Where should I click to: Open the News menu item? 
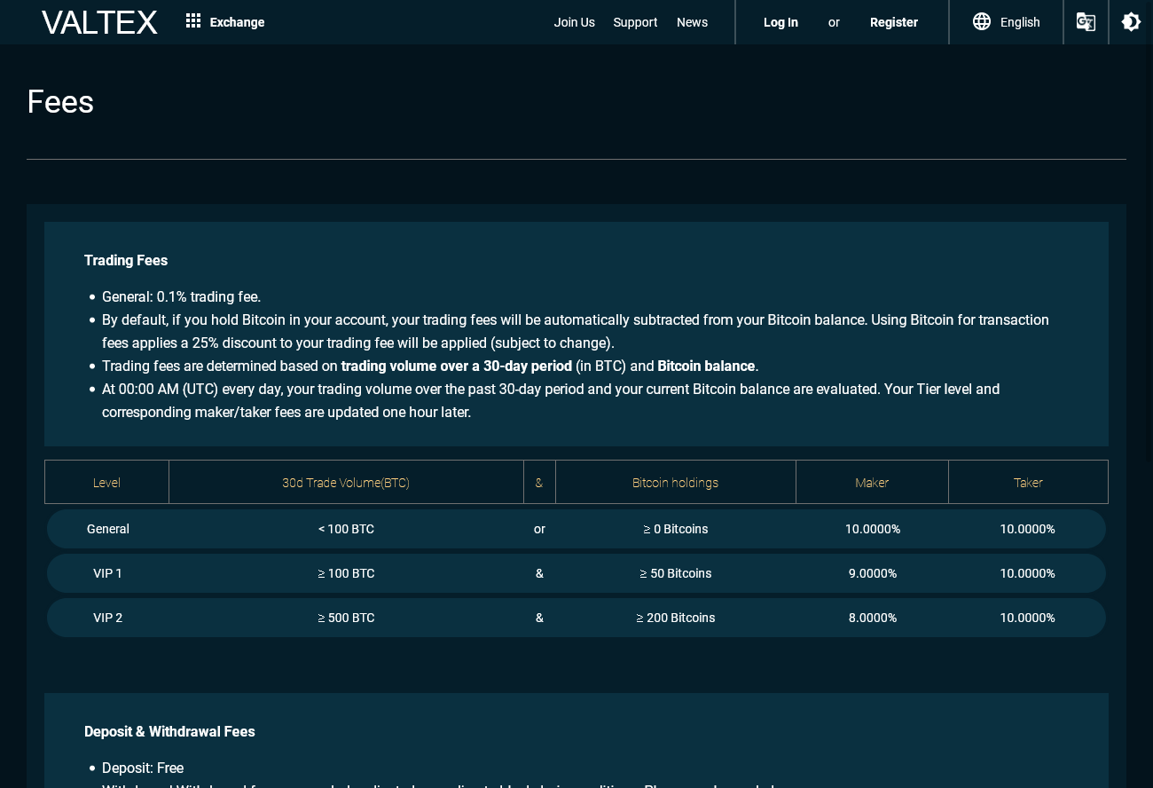tap(692, 22)
